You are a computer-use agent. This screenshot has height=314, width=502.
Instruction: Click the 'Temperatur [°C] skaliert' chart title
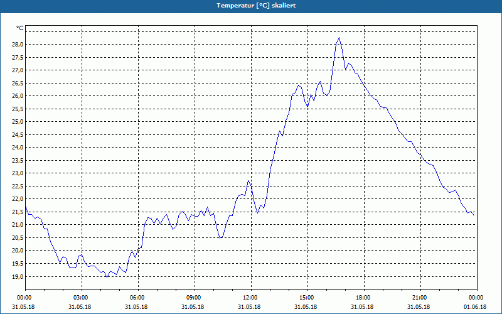click(256, 6)
